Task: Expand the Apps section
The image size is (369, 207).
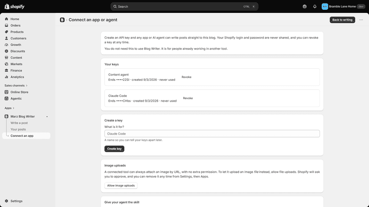Action: point(9,108)
